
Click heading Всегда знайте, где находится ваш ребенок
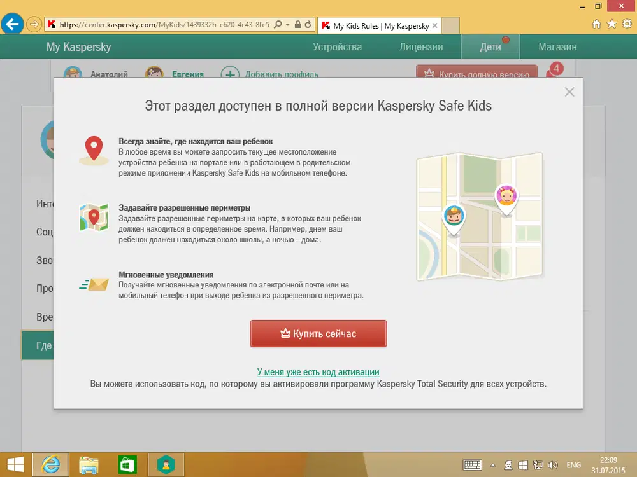click(196, 141)
